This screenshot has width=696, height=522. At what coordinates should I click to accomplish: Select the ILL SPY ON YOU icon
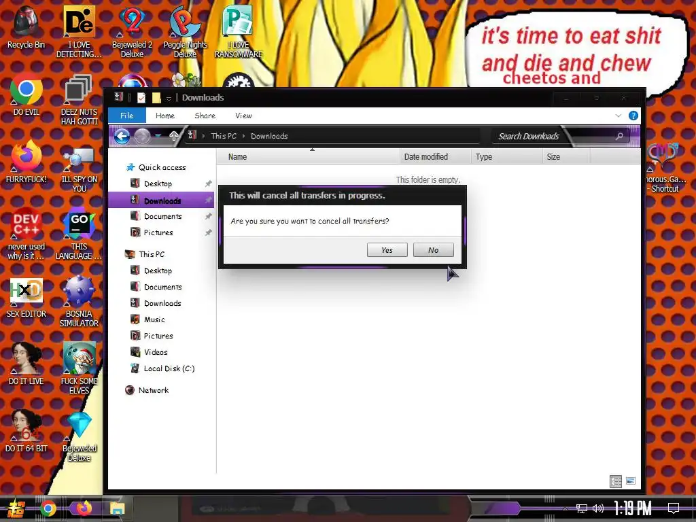pyautogui.click(x=79, y=170)
